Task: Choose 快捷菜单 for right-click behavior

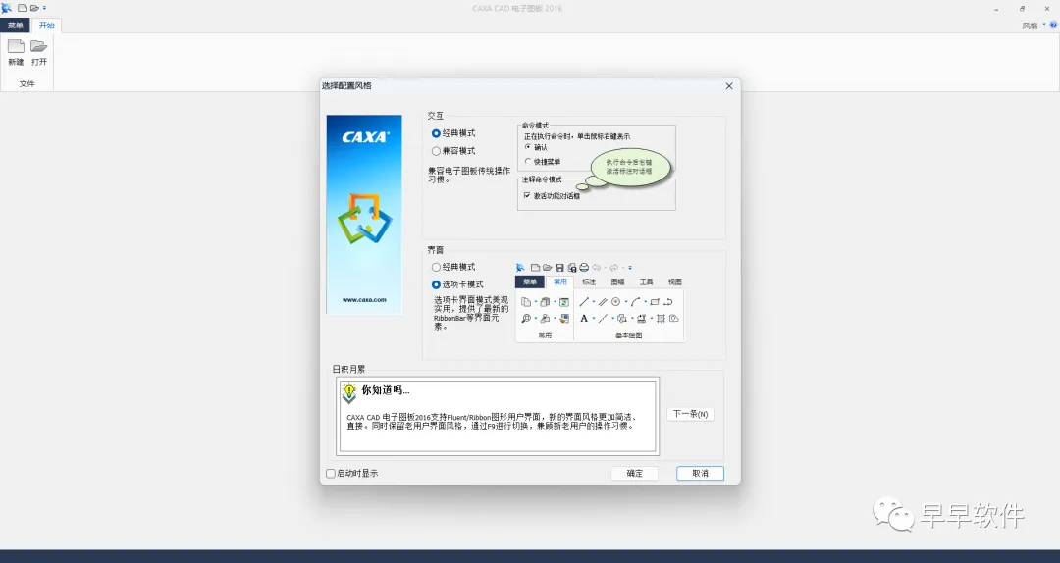Action: point(543,162)
